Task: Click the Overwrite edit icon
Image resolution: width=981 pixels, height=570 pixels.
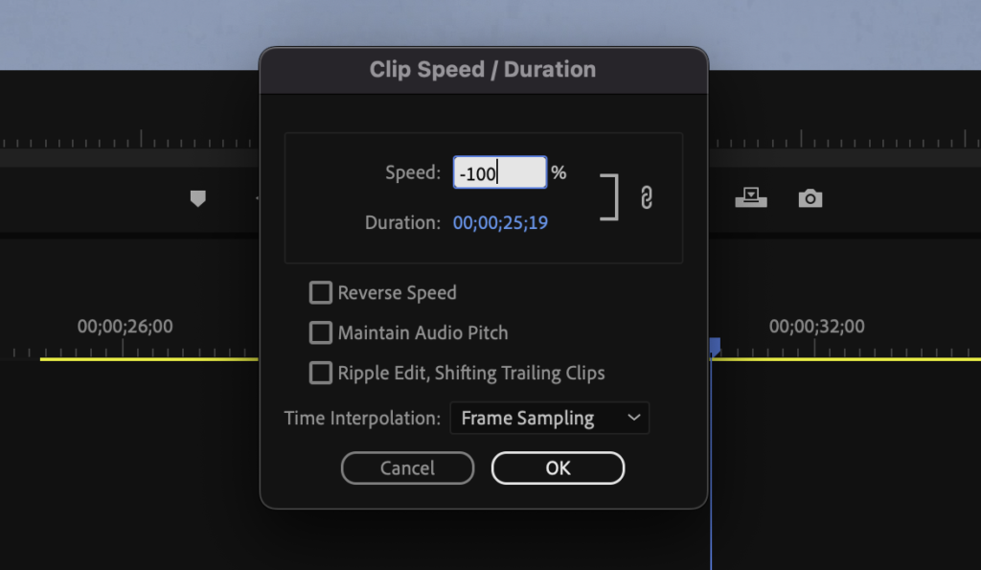Action: (751, 197)
